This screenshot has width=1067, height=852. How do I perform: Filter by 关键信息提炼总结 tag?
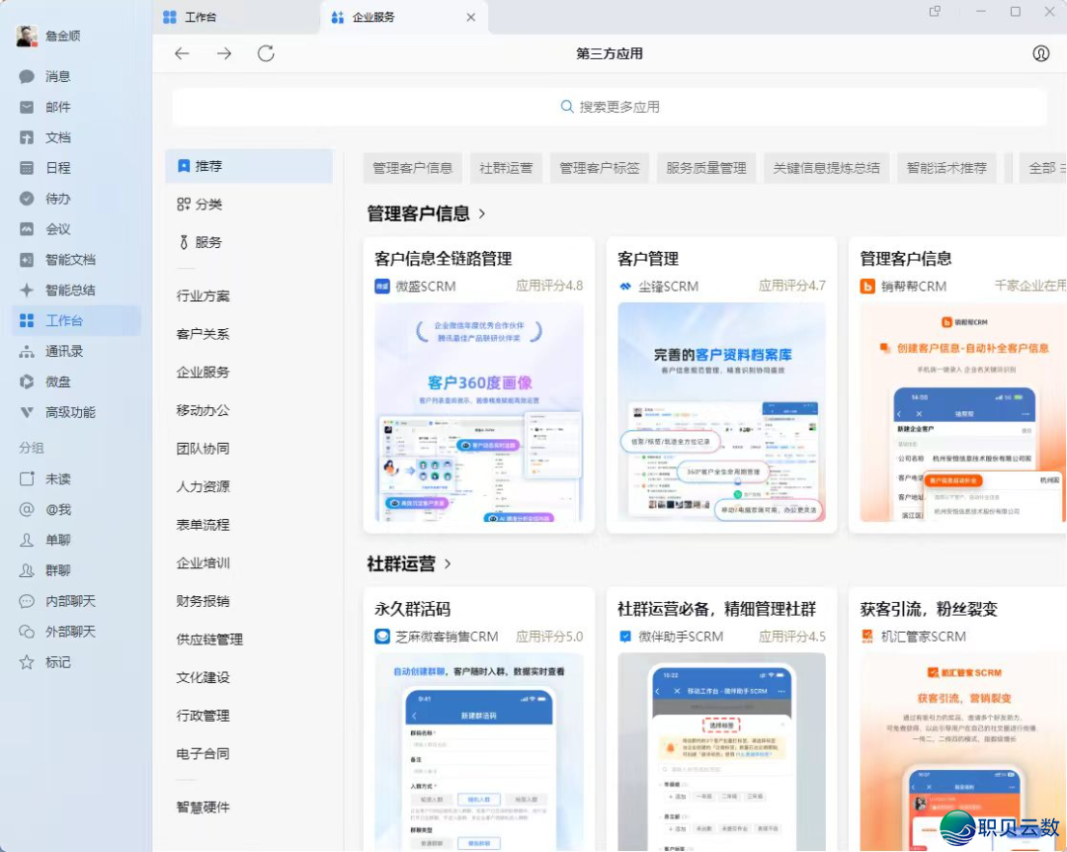pos(826,168)
